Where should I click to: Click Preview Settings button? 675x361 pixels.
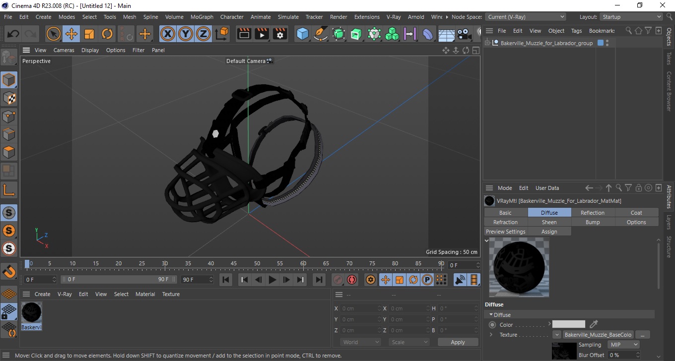click(505, 232)
